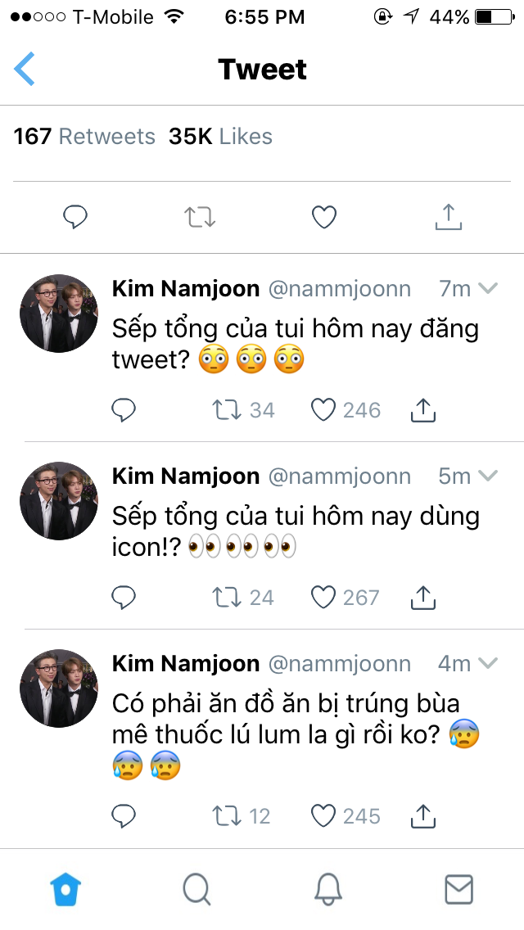Screen dimensions: 524x930
Task: Reply to the tweet posted 5m ago
Action: click(x=124, y=598)
